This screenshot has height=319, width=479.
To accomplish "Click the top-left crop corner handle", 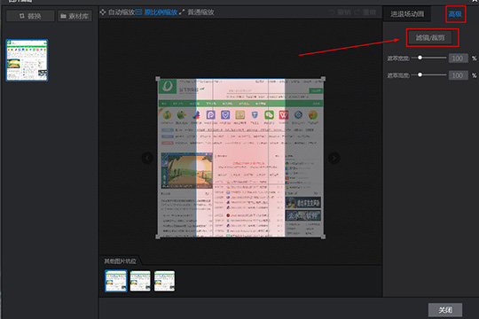I will click(x=158, y=79).
